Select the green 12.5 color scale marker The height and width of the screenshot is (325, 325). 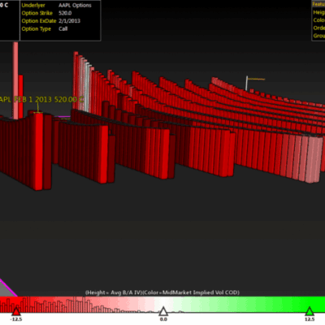[310, 311]
